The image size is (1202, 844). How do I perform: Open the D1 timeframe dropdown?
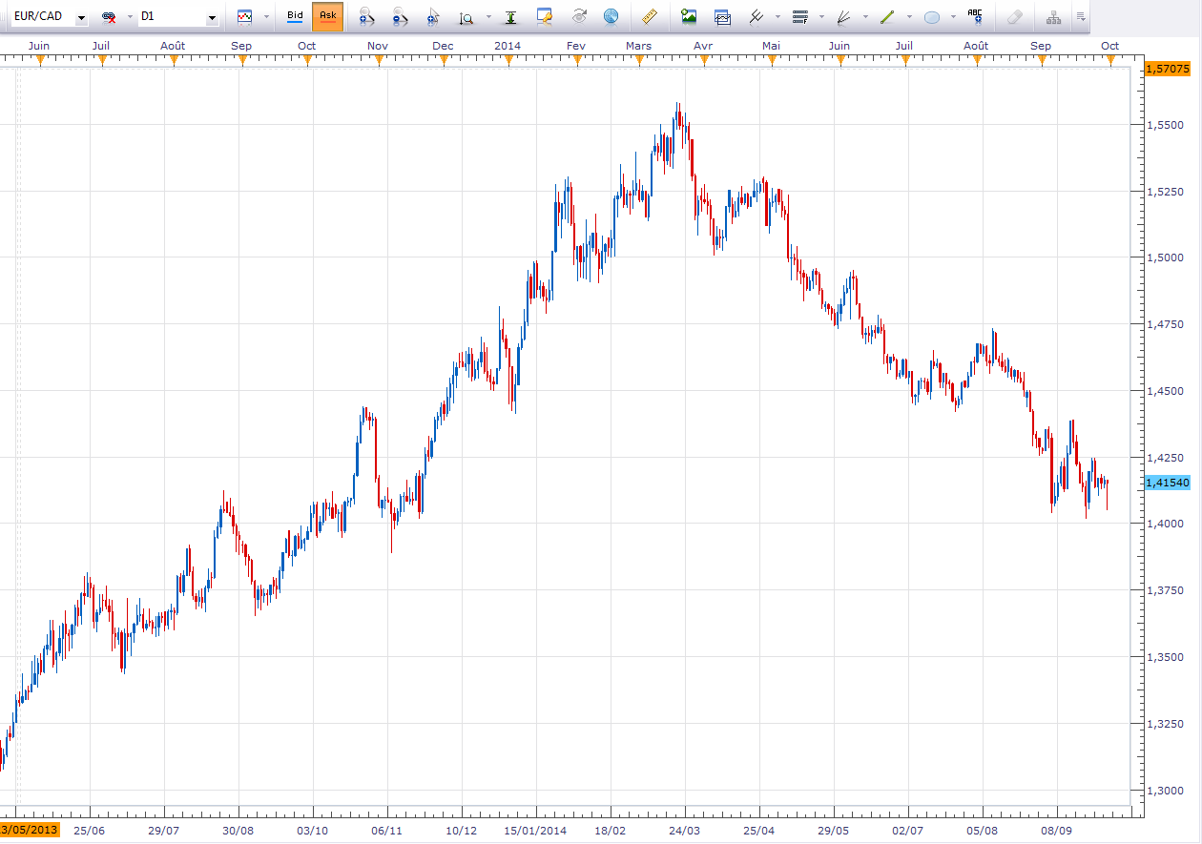pyautogui.click(x=212, y=17)
